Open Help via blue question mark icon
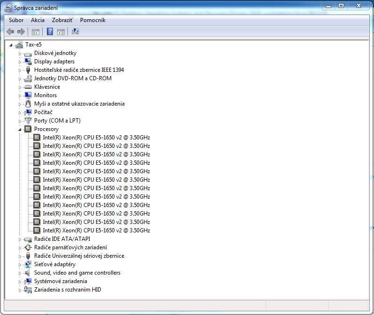Image resolution: width=374 pixels, height=315 pixels. 50,31
